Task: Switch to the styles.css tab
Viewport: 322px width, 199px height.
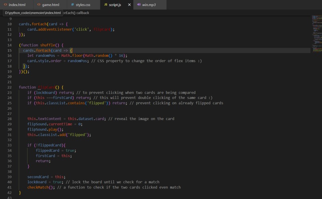Action: tap(83, 5)
